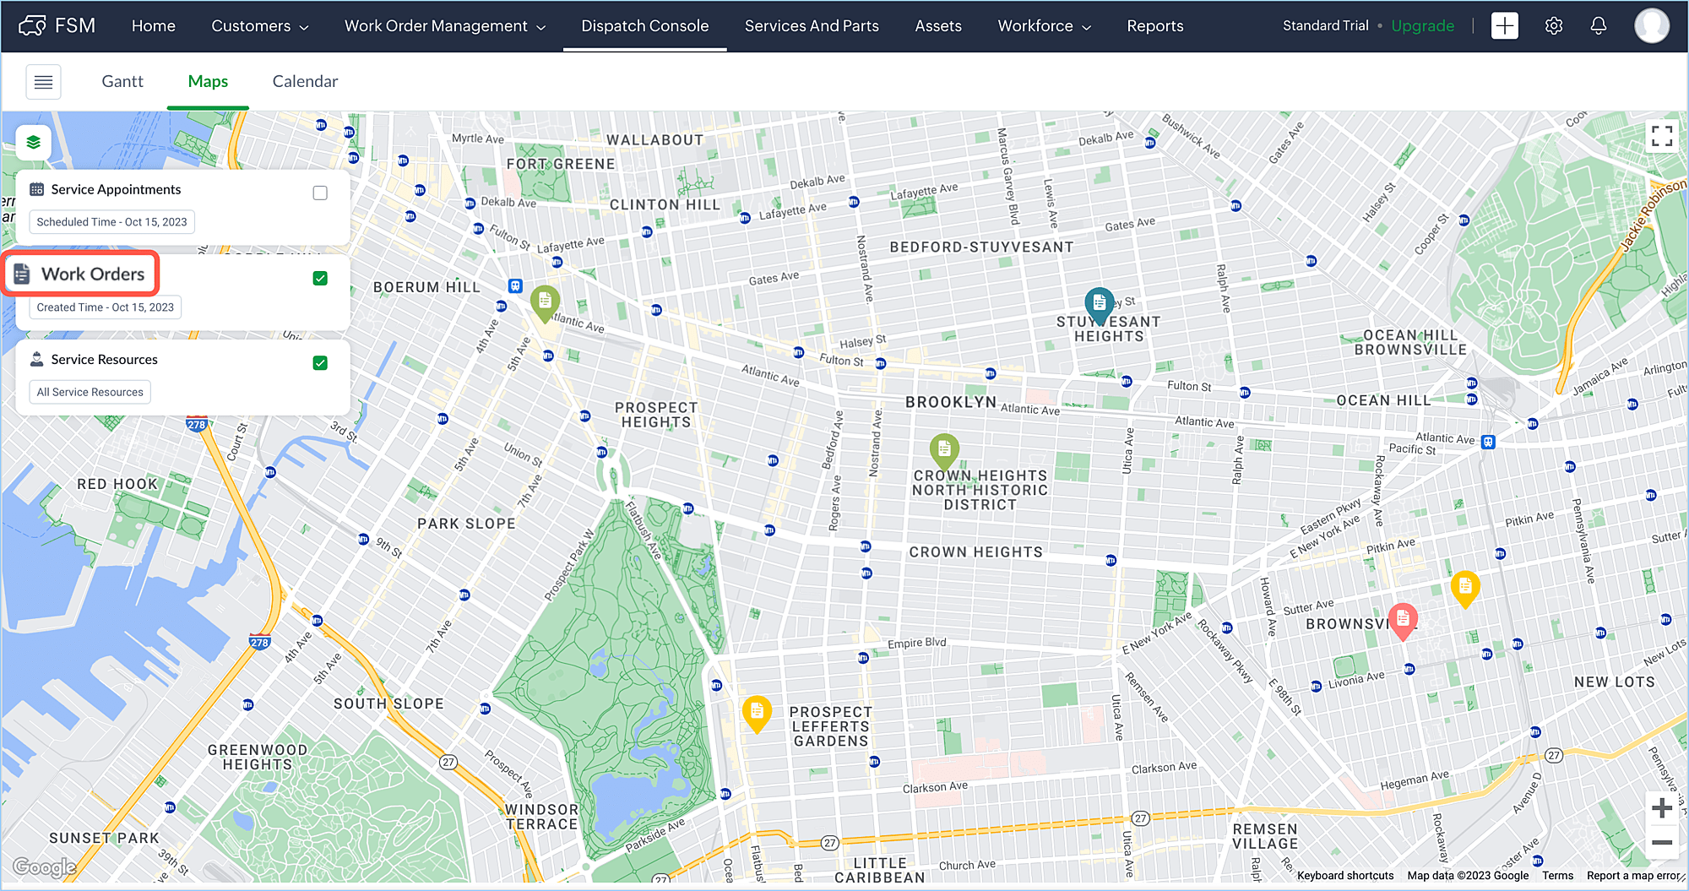Zoom out on the map
The height and width of the screenshot is (891, 1689).
(1662, 842)
